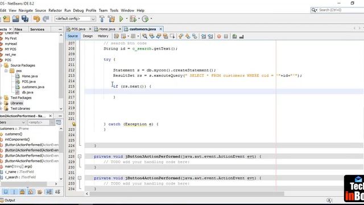This screenshot has height=205, width=364.
Task: Click the Build Project hammer icon
Action: coord(102,19)
